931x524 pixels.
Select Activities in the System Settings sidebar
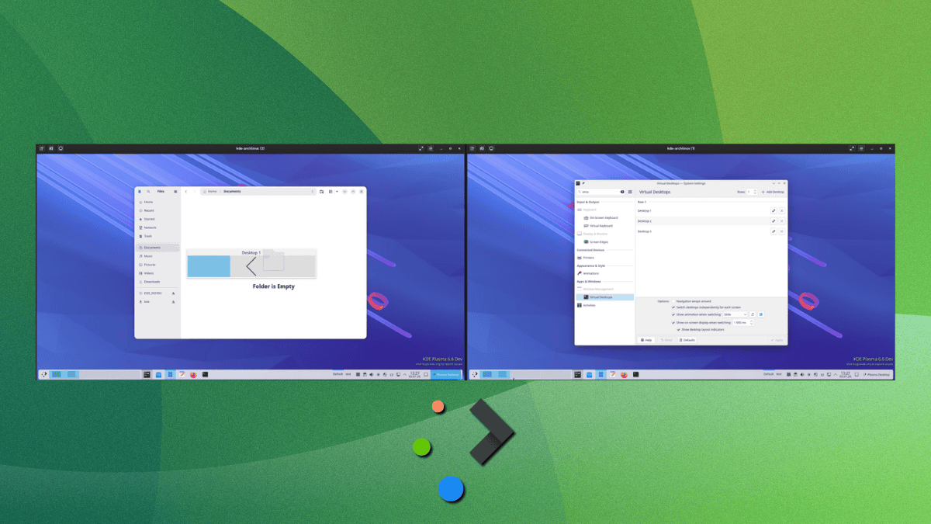(x=588, y=305)
